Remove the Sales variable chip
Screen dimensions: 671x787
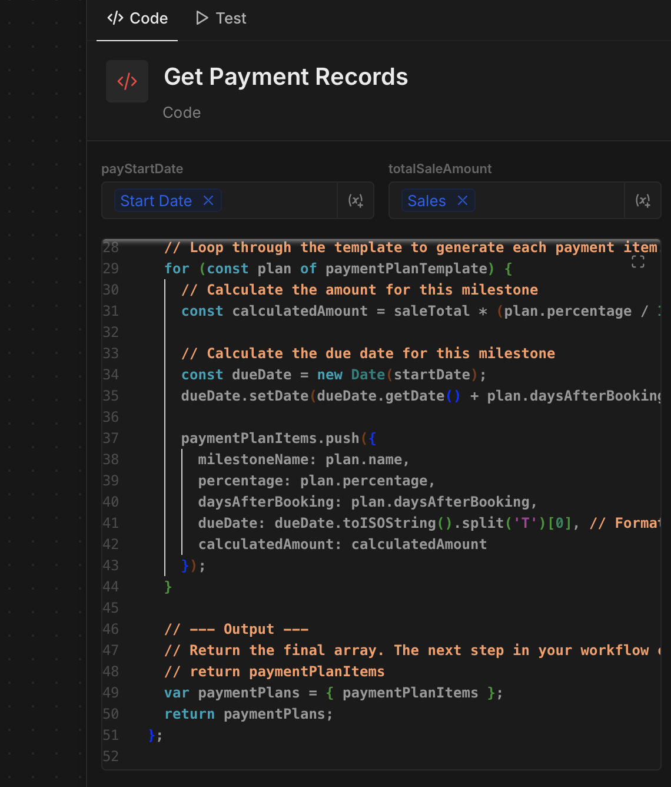pyautogui.click(x=463, y=200)
